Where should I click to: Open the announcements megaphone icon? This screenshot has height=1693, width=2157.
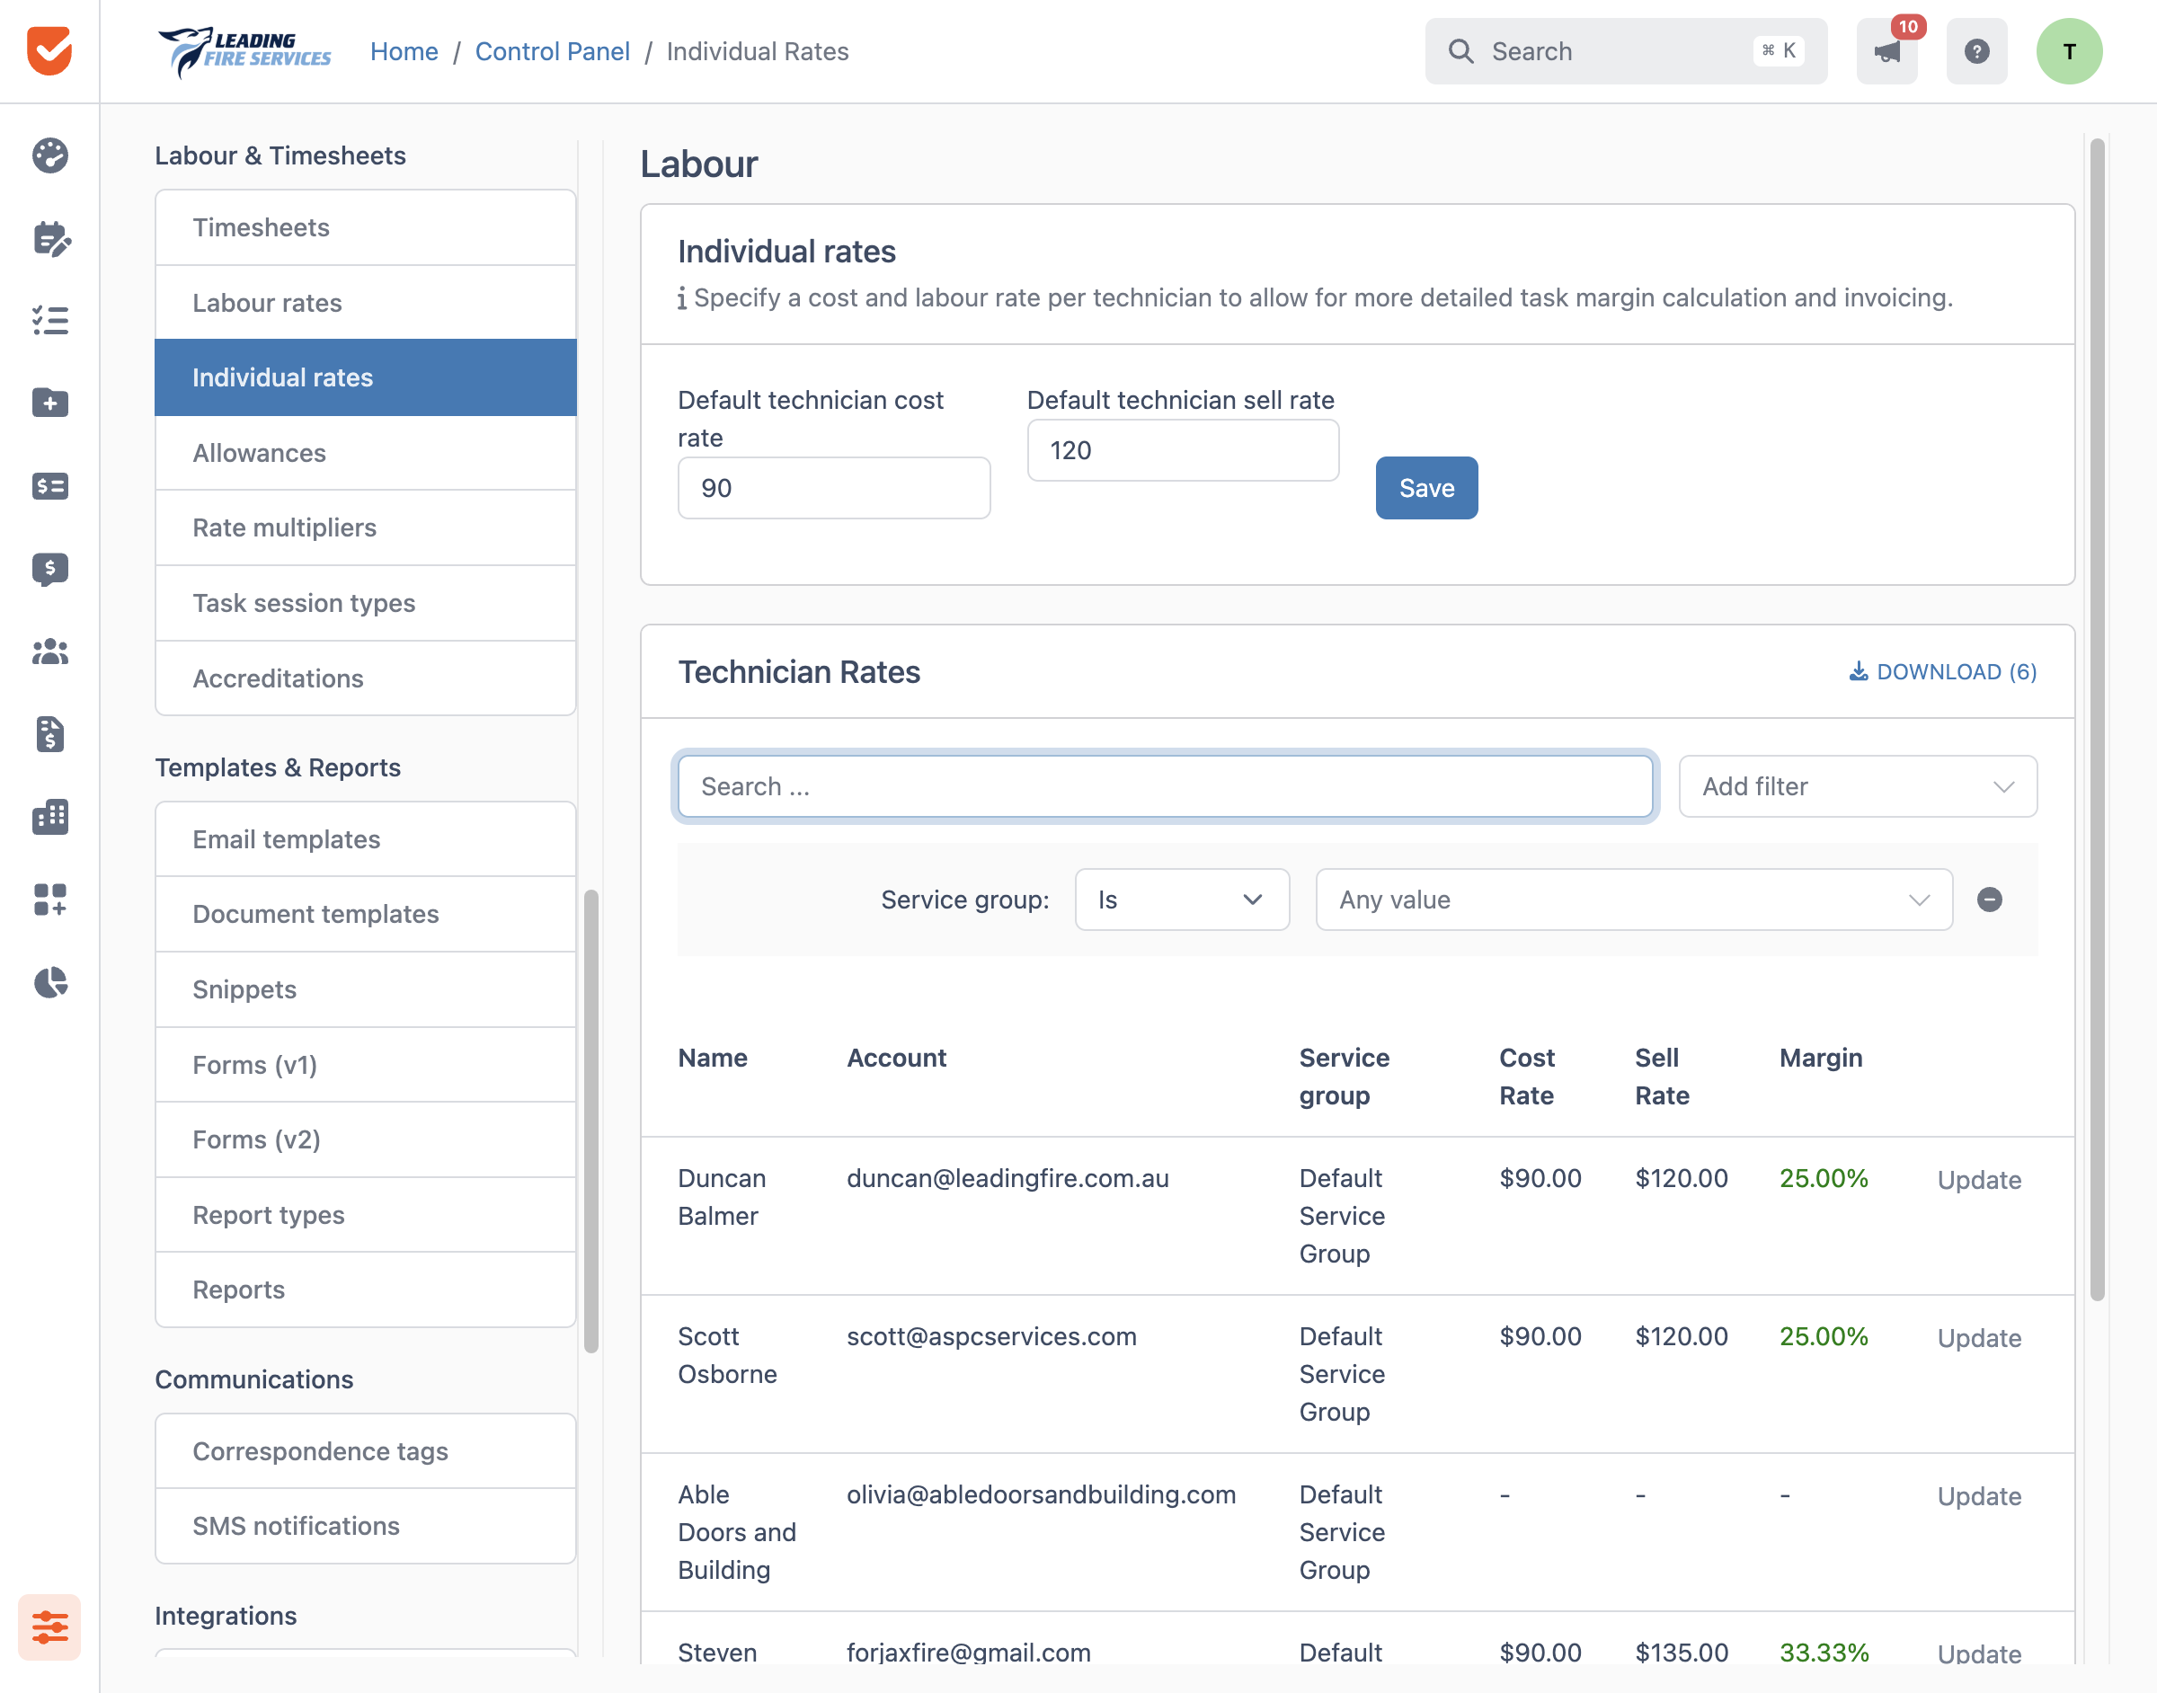point(1886,51)
